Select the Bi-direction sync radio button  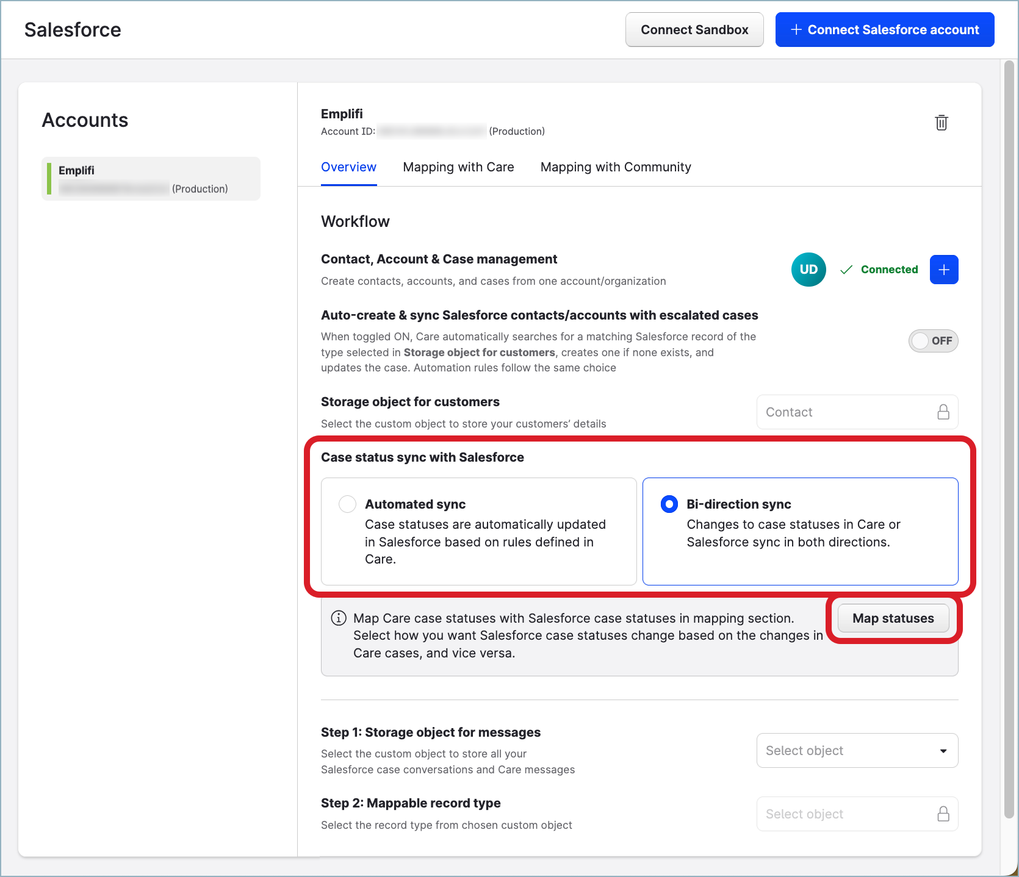669,504
